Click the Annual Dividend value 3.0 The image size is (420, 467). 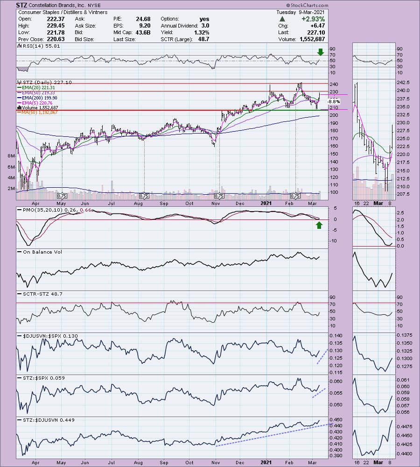click(205, 26)
